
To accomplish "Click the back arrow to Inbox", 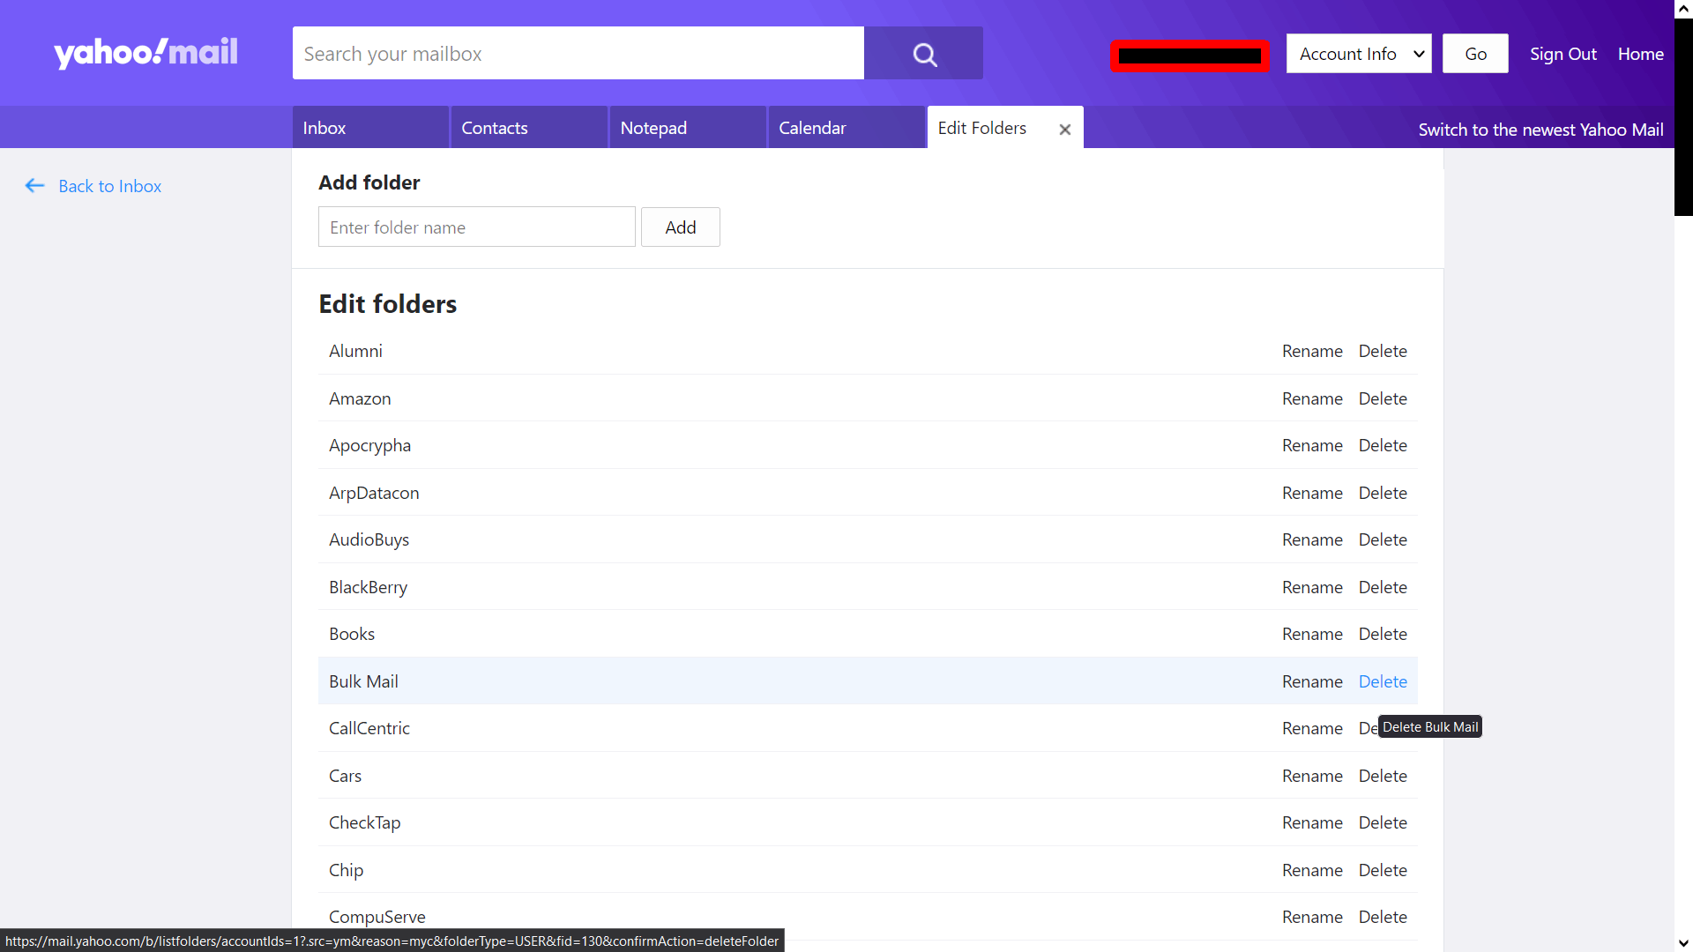I will point(34,185).
